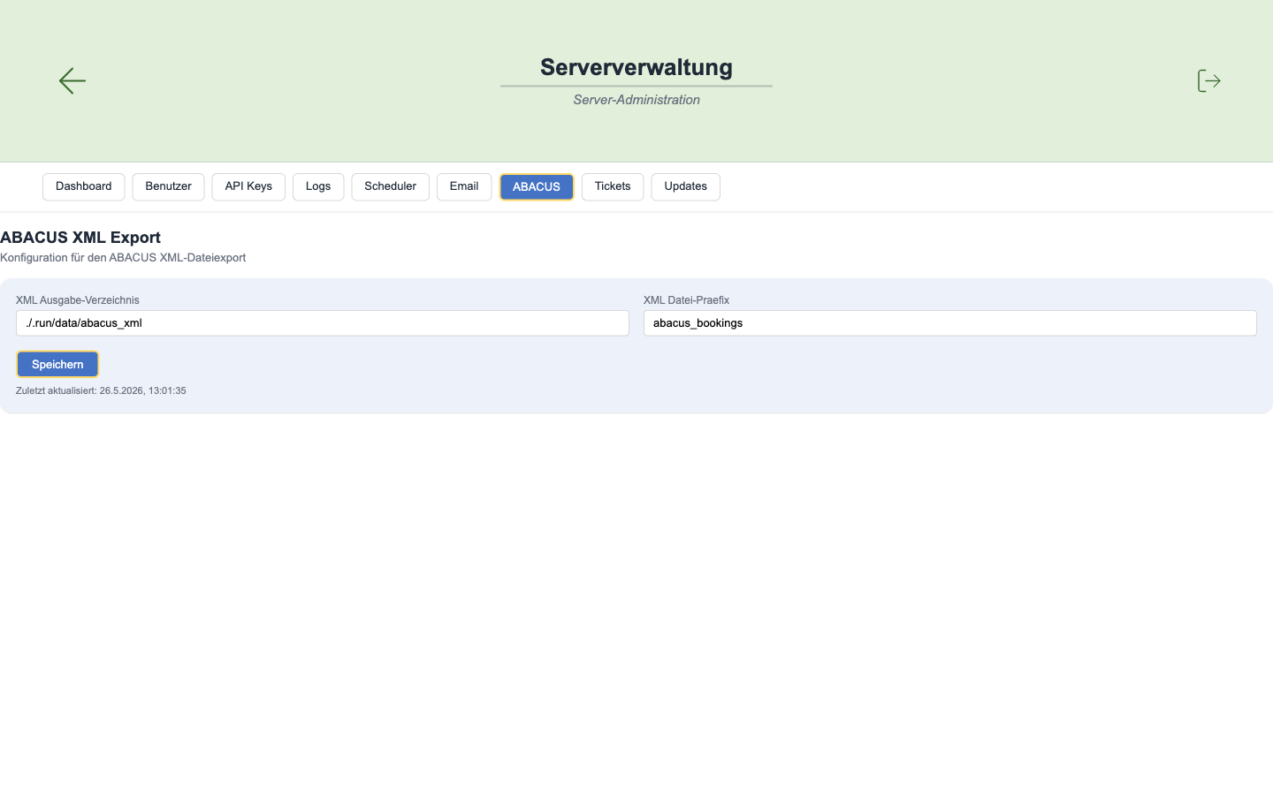Viewport: 1273px width, 795px height.
Task: Click the 'Konfiguration für den ABACUS XML-Dateiexport' description
Action: pyautogui.click(x=123, y=258)
